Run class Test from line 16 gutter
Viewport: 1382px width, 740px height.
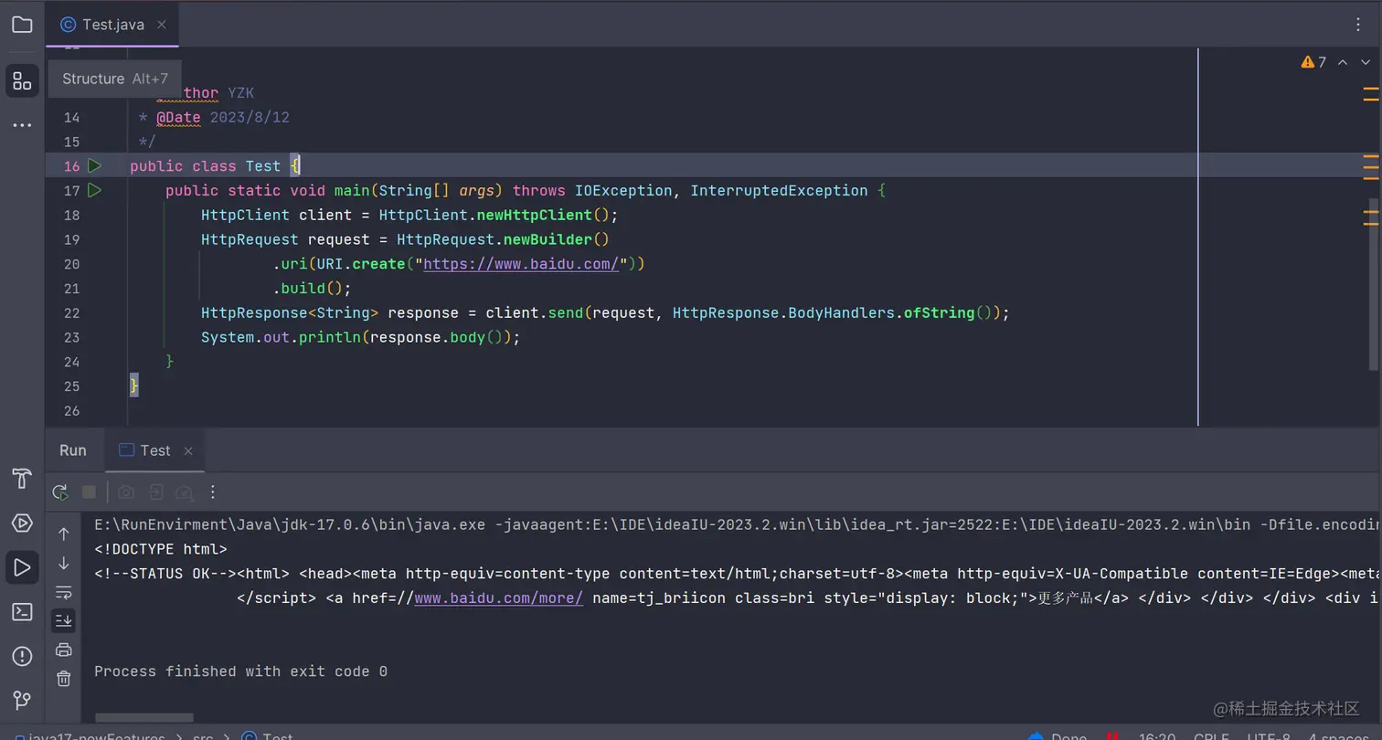point(94,166)
